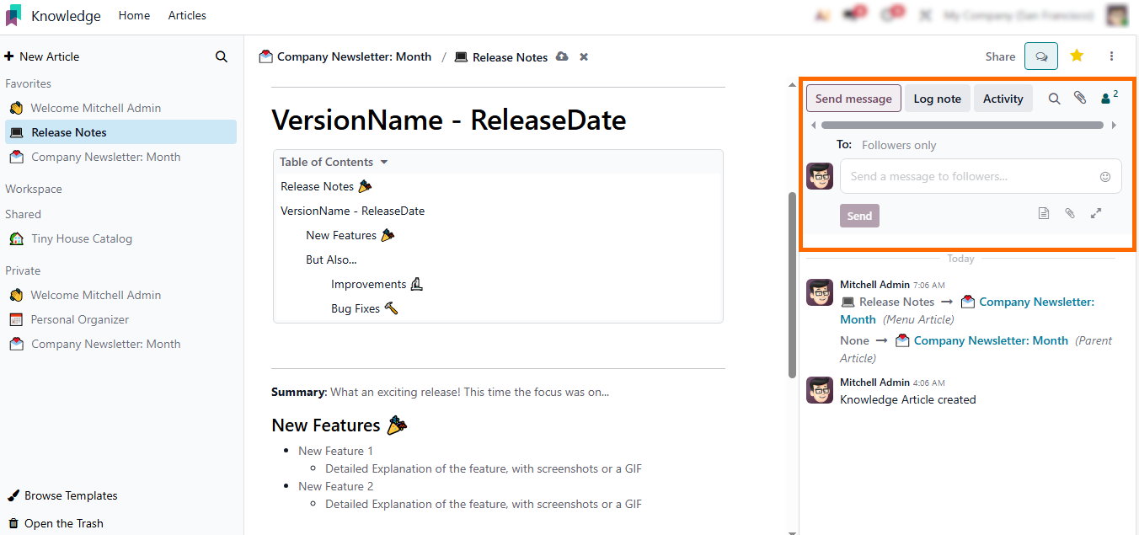Image resolution: width=1139 pixels, height=535 pixels.
Task: Switch to the Activity tab
Action: [x=1003, y=99]
